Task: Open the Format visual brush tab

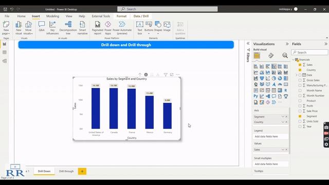Action: pyautogui.click(x=271, y=55)
